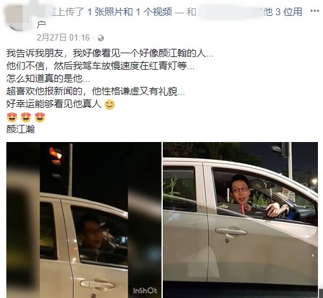Click the blurred tagged friend name

pyautogui.click(x=229, y=12)
